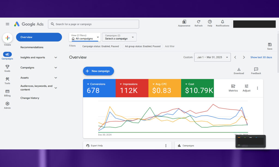This screenshot has width=279, height=167.
Task: Open Admin gear section
Action: 7,105
